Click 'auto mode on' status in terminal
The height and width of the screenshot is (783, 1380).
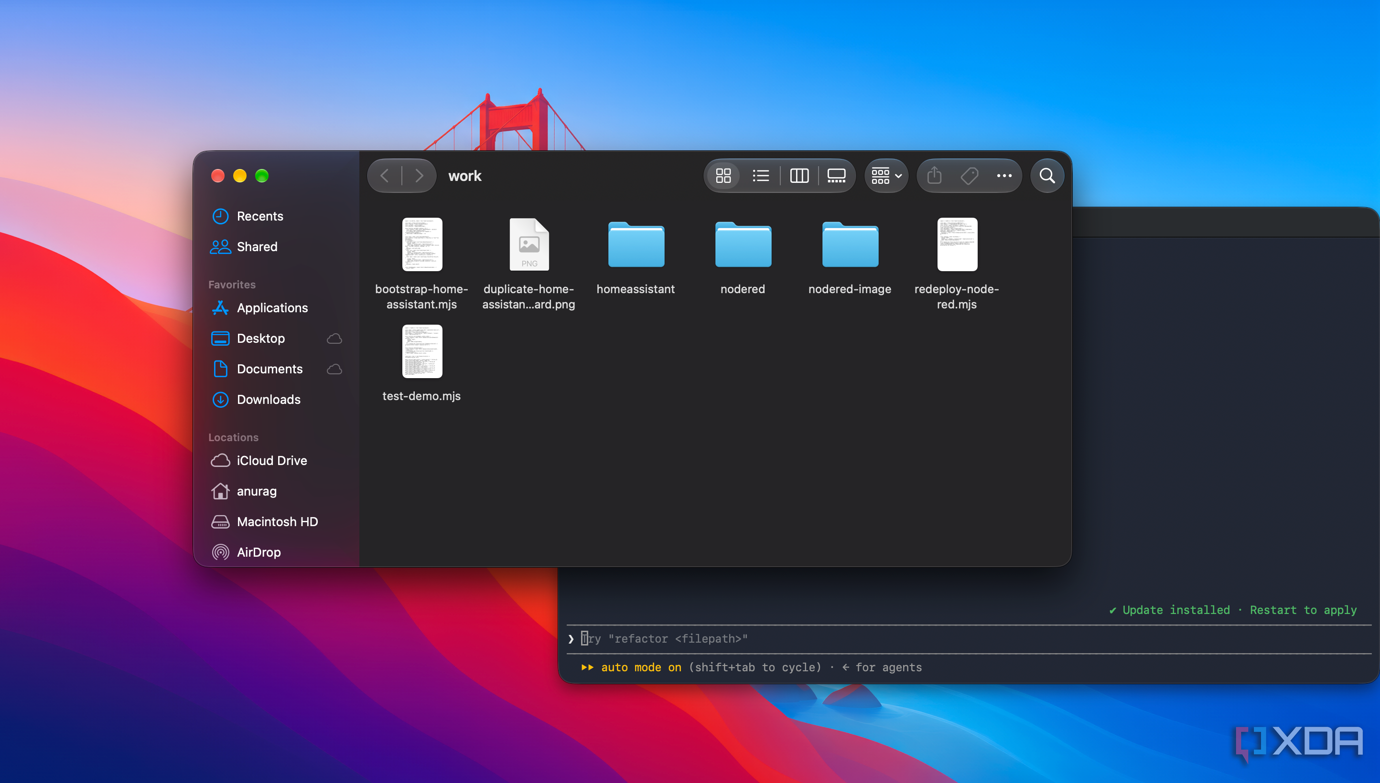click(x=640, y=667)
